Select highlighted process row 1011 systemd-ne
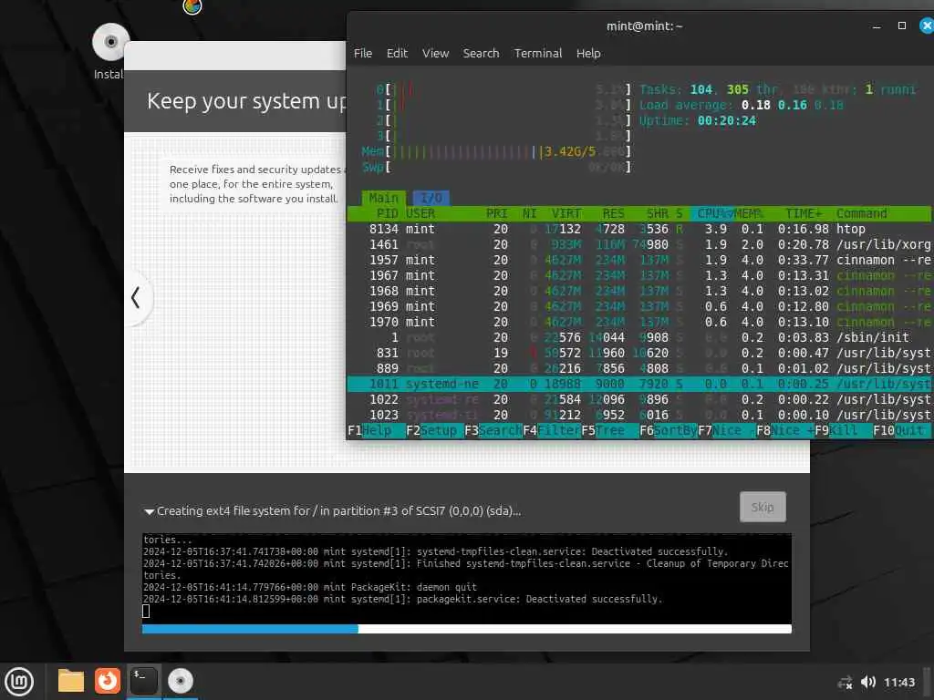Screen dimensions: 934x700 [638, 384]
